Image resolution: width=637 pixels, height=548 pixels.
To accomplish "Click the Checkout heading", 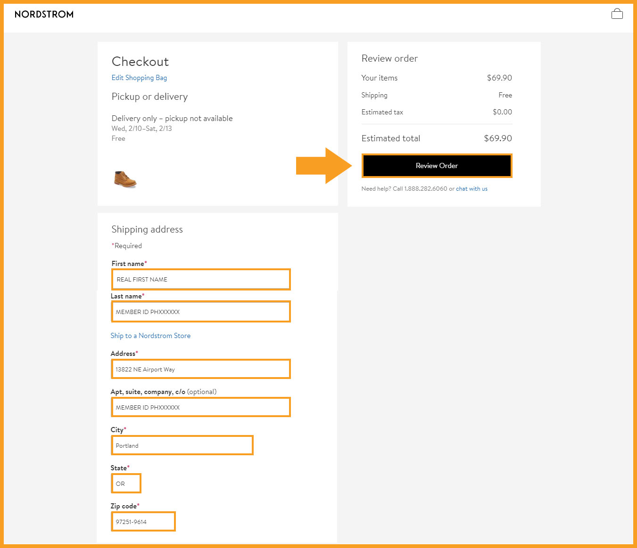I will point(140,62).
